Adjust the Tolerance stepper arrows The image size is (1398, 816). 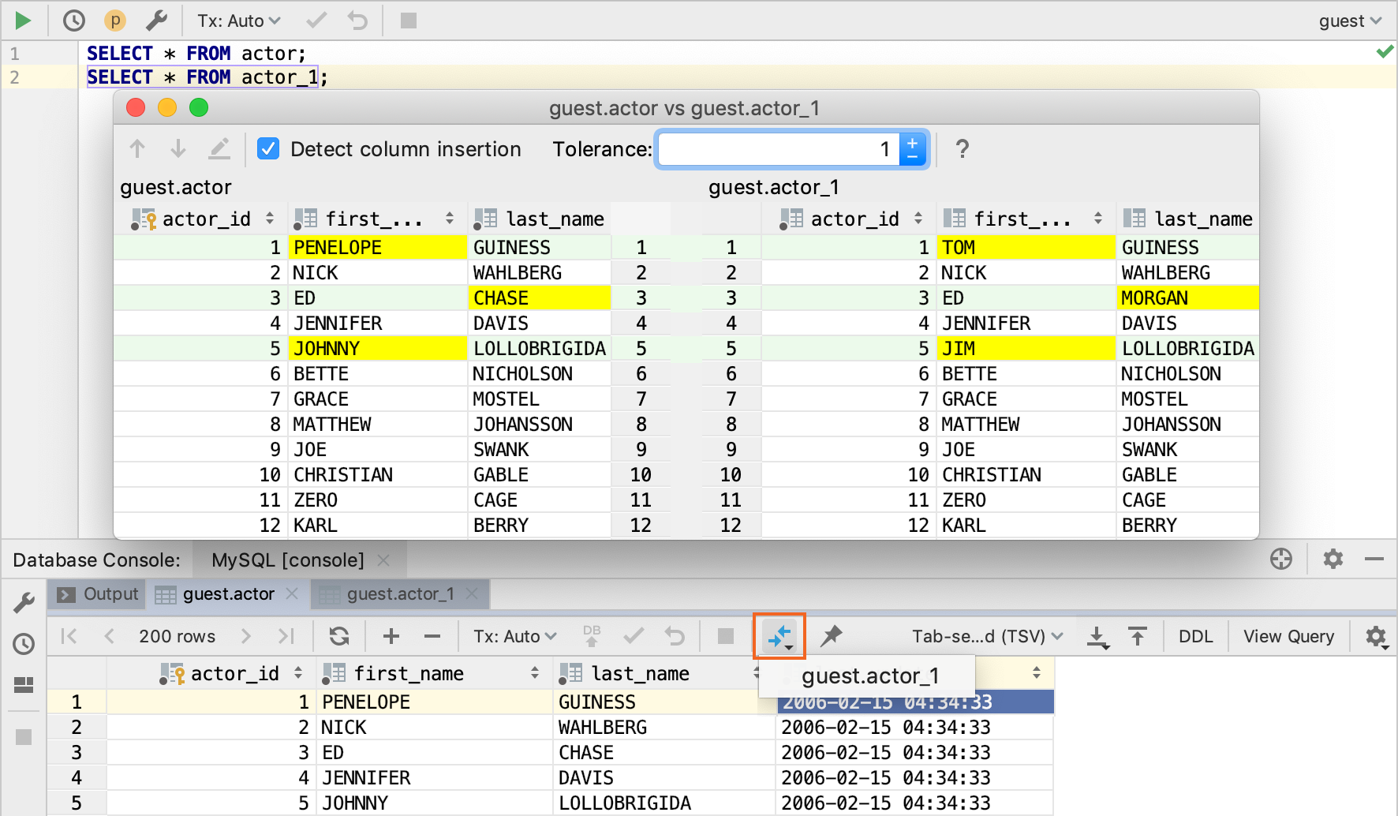click(913, 149)
